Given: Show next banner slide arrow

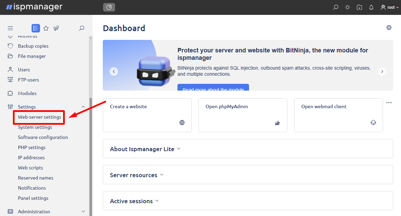Looking at the screenshot, I should tap(382, 72).
